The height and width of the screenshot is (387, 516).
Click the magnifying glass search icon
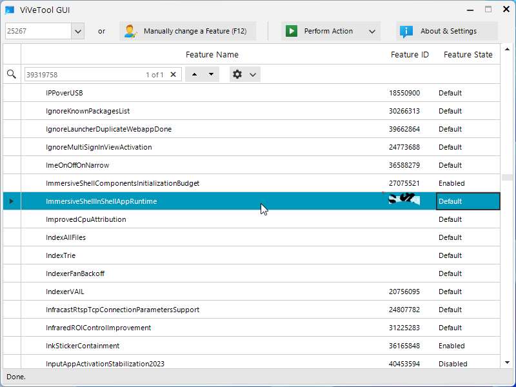pos(11,75)
